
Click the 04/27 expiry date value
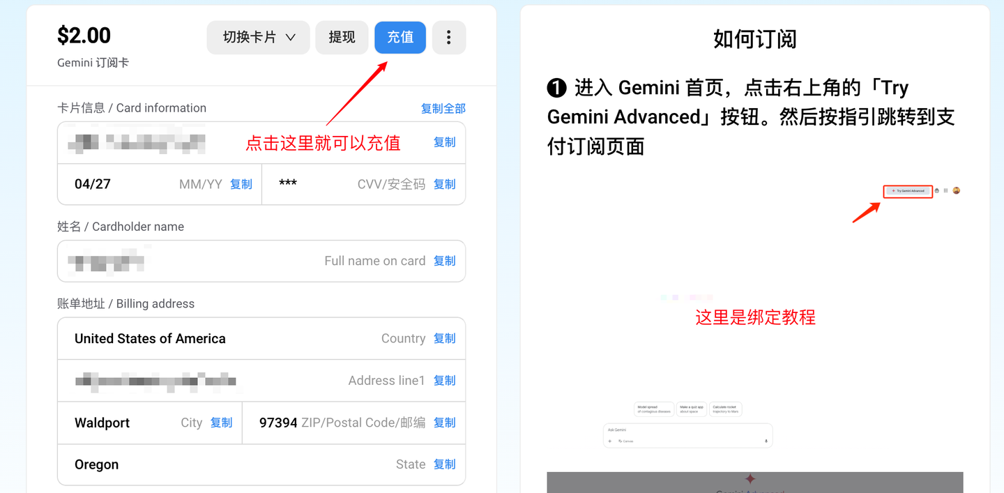[93, 184]
